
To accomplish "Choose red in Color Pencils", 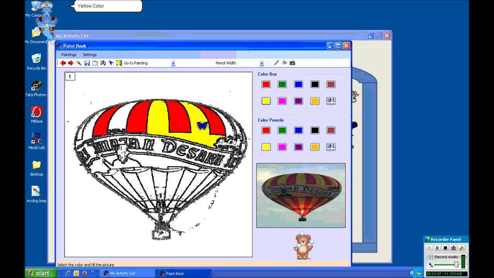I will 266,130.
